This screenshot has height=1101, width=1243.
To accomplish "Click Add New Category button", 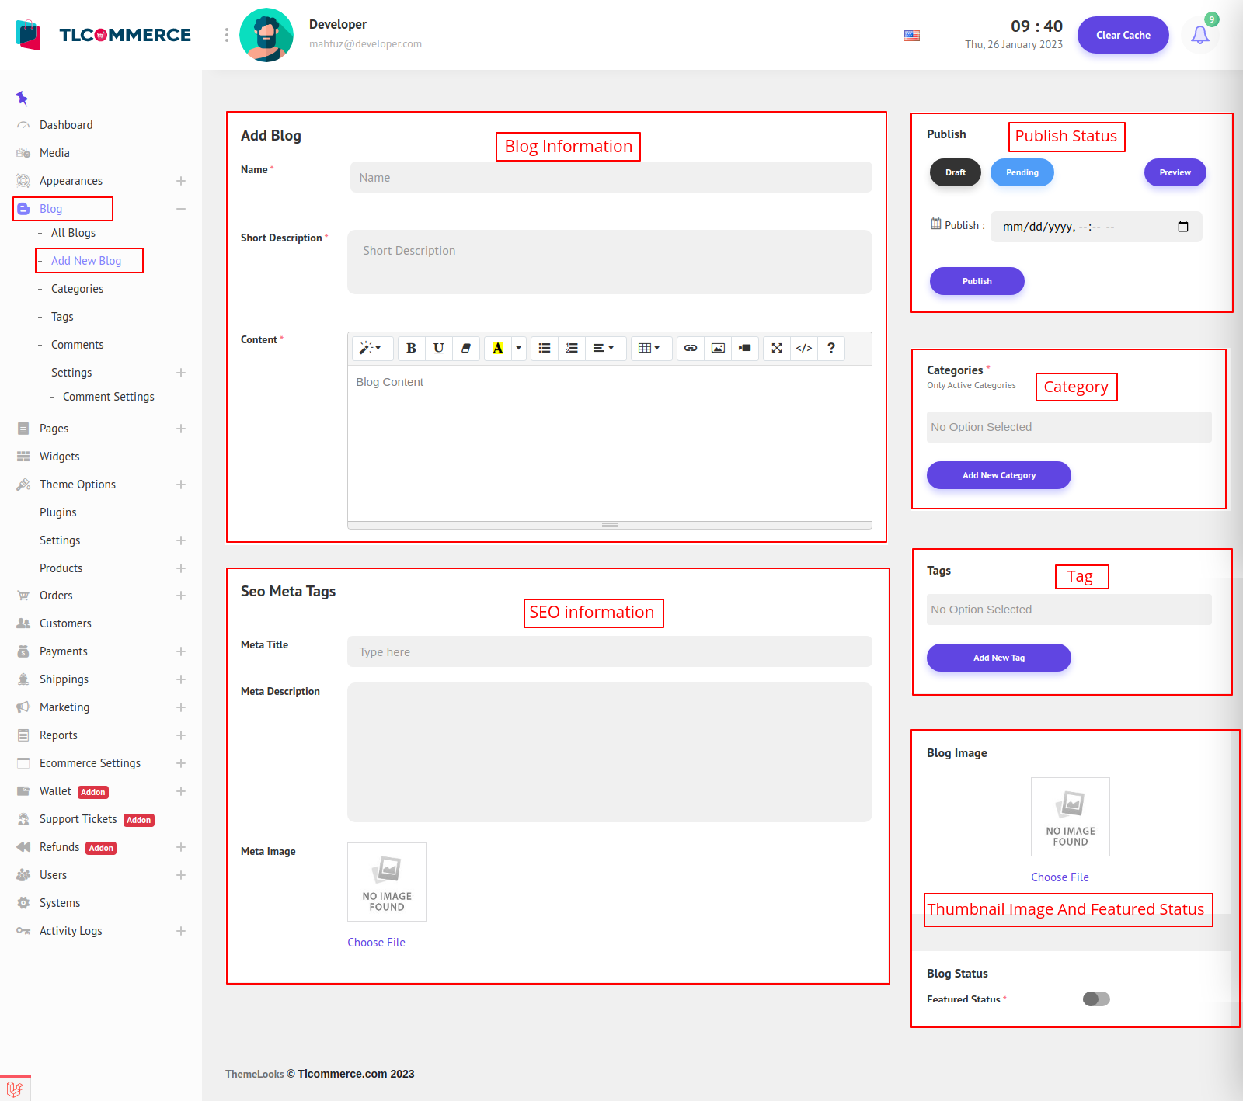I will 998,475.
